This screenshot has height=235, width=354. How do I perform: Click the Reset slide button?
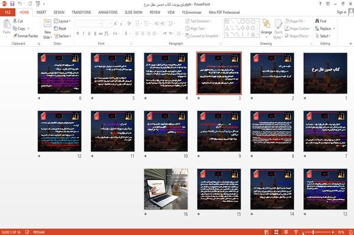[x=60, y=29]
